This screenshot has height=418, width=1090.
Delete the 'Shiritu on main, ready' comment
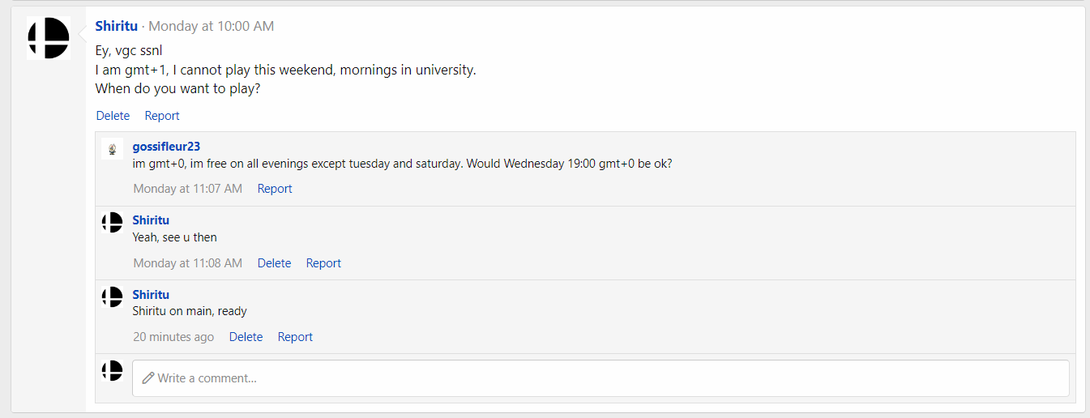tap(246, 337)
